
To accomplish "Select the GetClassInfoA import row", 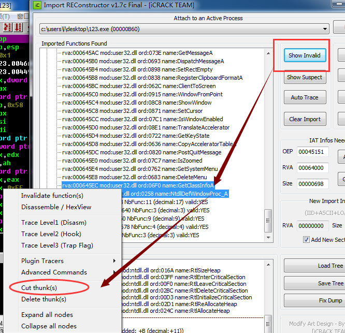I will [x=138, y=185].
